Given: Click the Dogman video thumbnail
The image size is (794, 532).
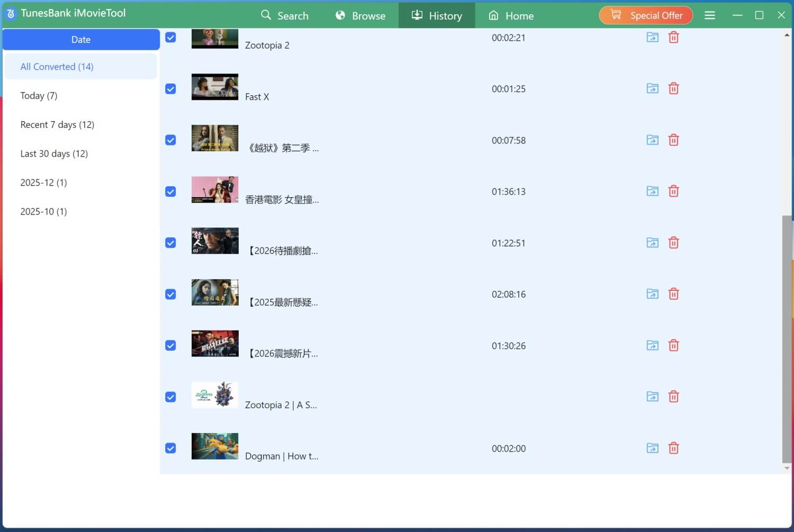Looking at the screenshot, I should (x=215, y=446).
